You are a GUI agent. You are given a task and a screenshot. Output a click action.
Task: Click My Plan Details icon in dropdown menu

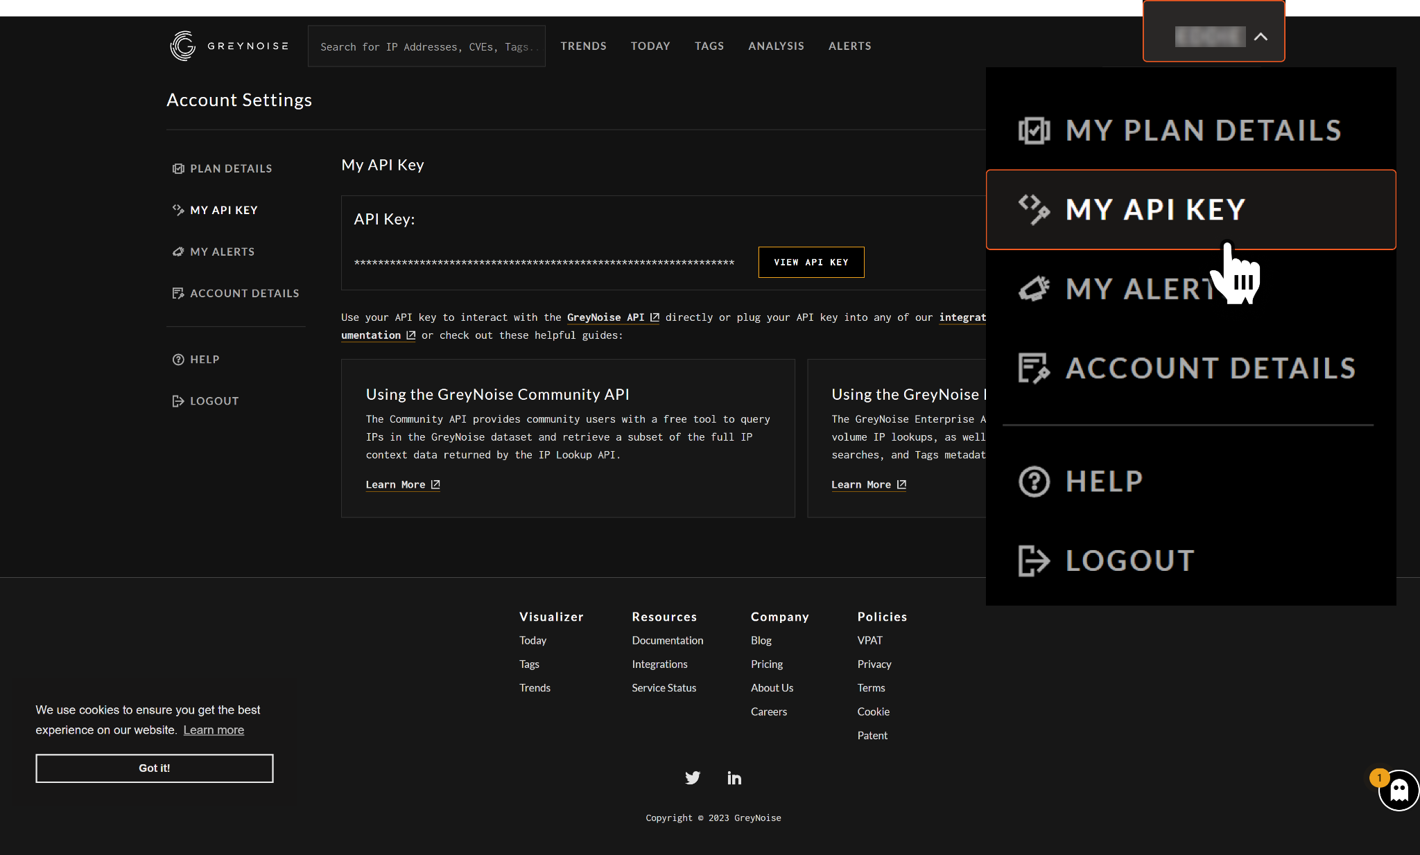point(1034,130)
